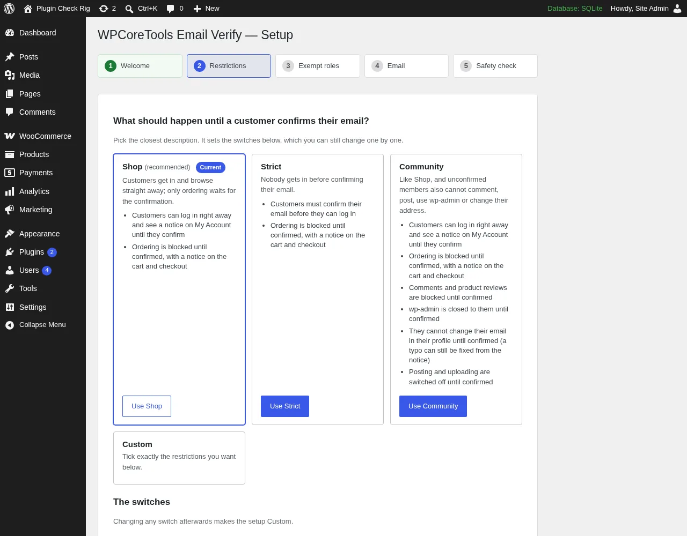Click the Plugins update count badge
This screenshot has width=687, height=536.
(x=52, y=252)
